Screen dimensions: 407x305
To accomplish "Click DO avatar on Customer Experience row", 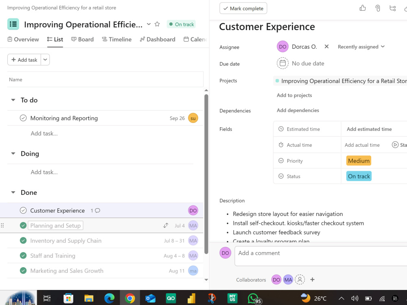I will pos(193,210).
